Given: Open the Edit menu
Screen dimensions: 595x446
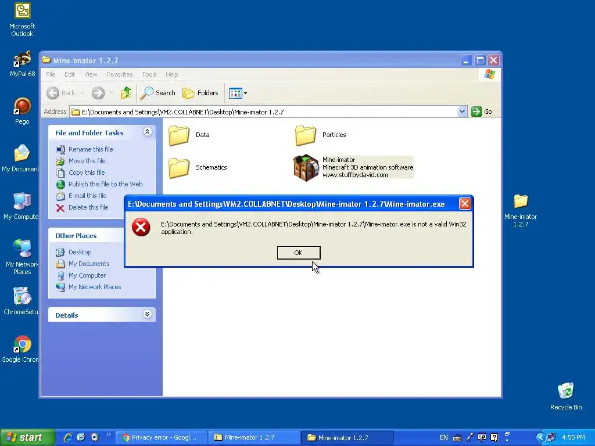Looking at the screenshot, I should click(x=70, y=74).
